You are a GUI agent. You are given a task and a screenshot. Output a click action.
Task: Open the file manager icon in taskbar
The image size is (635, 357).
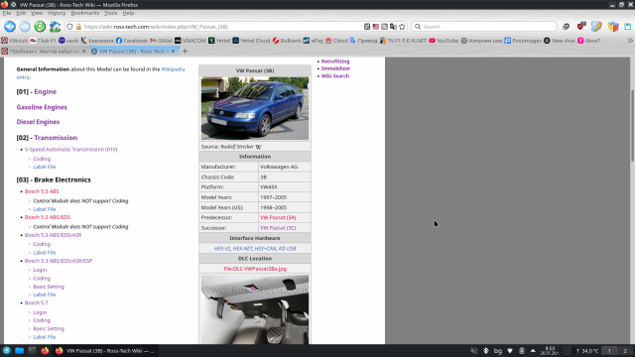pyautogui.click(x=19, y=350)
